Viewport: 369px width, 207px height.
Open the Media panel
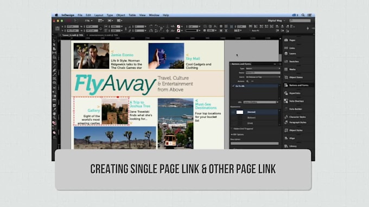point(290,69)
